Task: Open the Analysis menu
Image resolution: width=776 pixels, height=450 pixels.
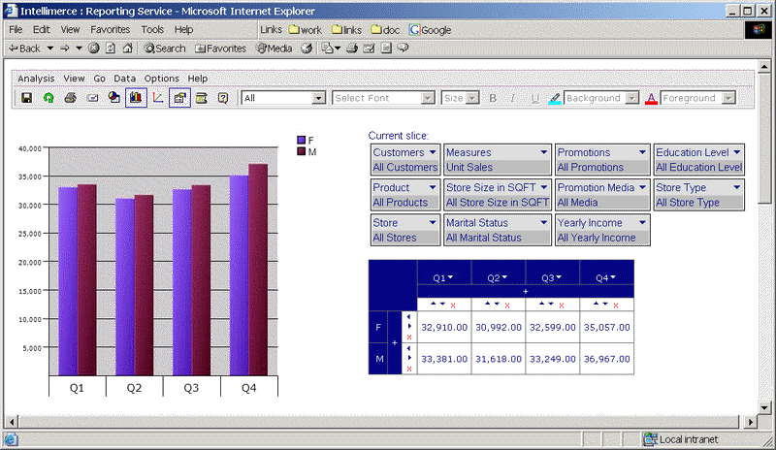Action: click(x=36, y=79)
